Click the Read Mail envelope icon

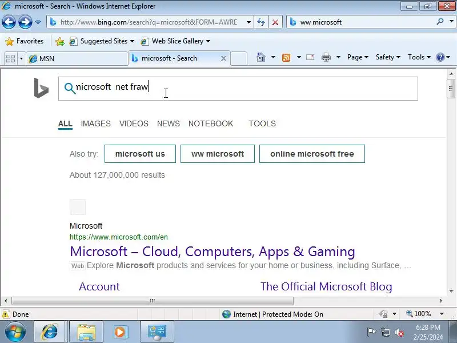point(310,57)
